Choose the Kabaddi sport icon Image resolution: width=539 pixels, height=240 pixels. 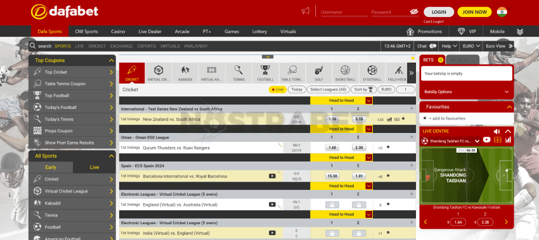(185, 73)
